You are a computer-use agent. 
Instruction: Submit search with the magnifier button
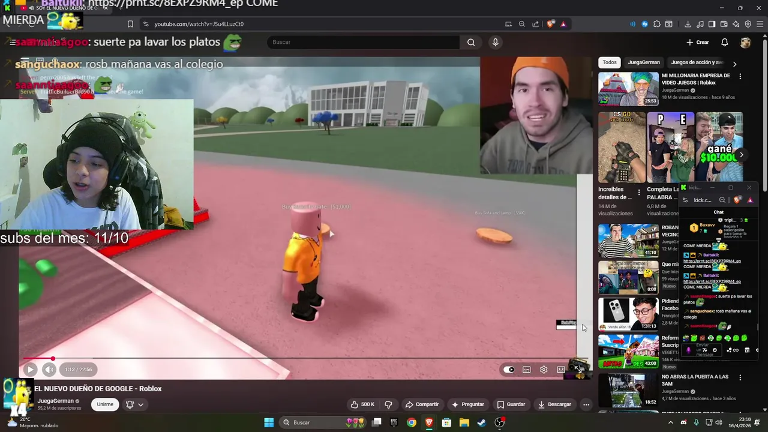tap(471, 42)
